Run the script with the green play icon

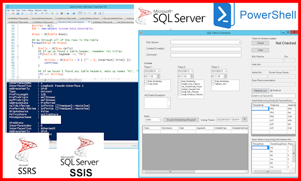[x=52, y=13]
